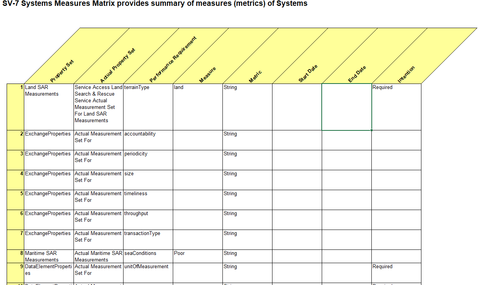Select the String cell in the terrainType row
The width and height of the screenshot is (482, 285).
pos(247,107)
